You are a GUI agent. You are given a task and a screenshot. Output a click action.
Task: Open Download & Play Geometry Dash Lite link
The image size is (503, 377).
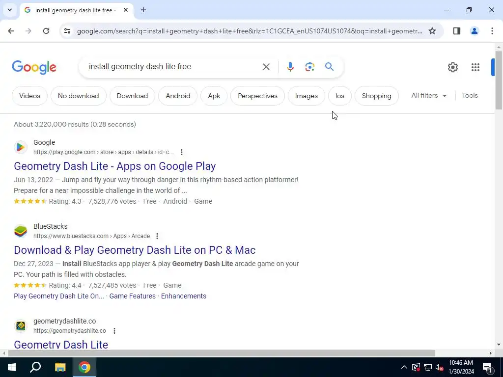point(135,250)
